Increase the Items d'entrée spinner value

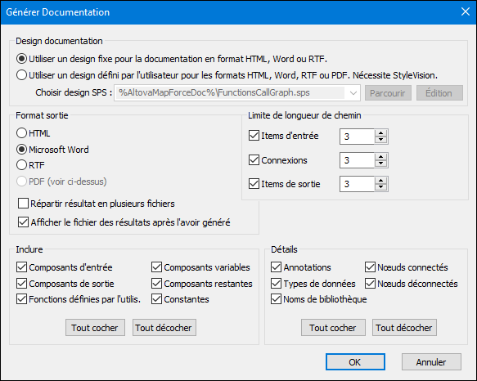pos(380,133)
